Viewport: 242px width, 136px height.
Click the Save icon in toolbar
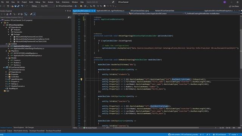click(16, 6)
